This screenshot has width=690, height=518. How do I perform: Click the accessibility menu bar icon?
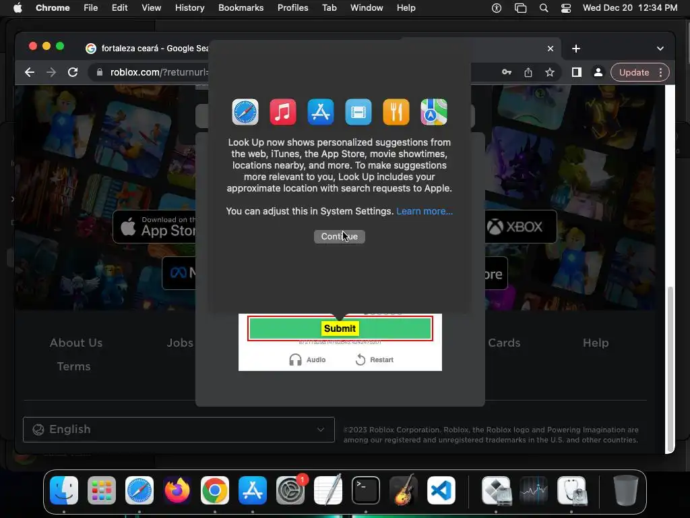[x=497, y=8]
